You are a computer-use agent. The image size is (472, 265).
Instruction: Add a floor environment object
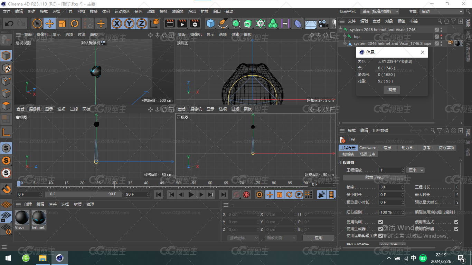point(311,24)
